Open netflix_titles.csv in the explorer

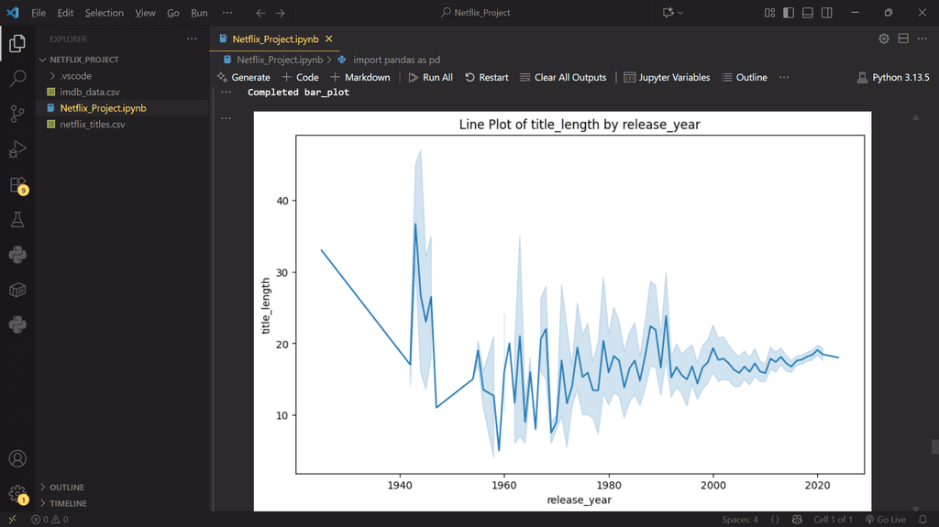(92, 124)
